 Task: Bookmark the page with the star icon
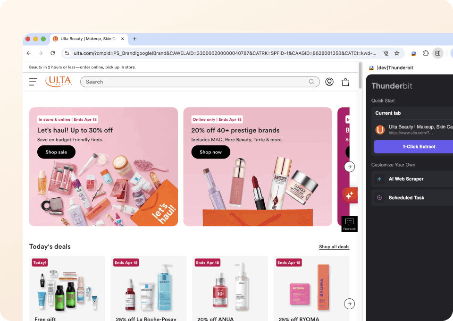397,53
